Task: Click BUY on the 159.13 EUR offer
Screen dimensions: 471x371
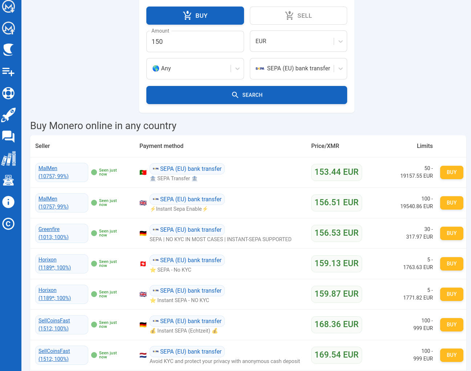Action: (x=451, y=264)
